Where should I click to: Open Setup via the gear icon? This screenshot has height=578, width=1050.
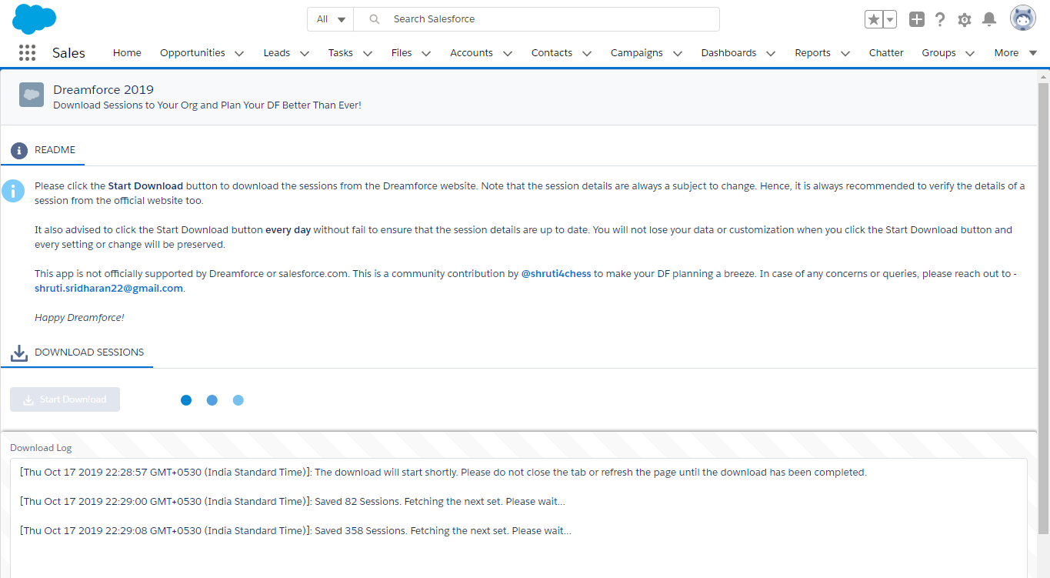point(965,19)
